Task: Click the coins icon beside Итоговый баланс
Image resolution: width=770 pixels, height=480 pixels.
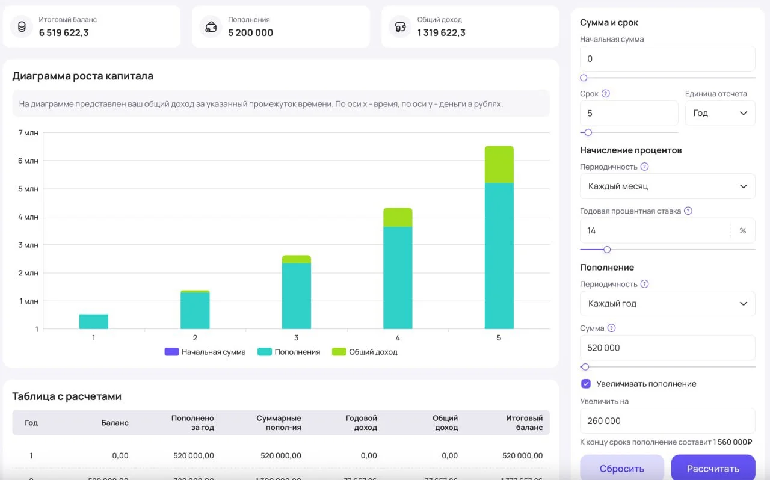Action: click(22, 26)
